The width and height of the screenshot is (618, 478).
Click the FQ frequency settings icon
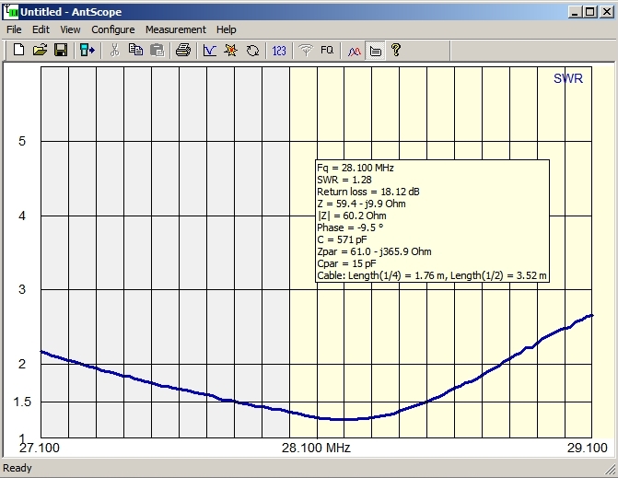pyautogui.click(x=327, y=50)
